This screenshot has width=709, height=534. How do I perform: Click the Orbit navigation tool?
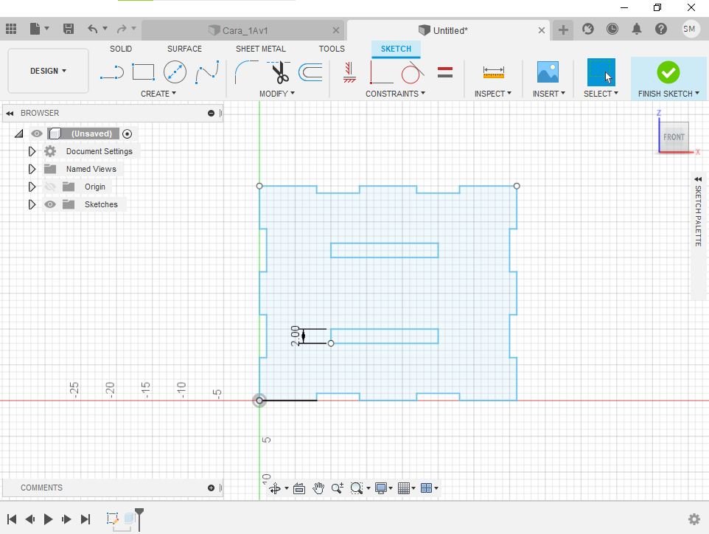point(275,488)
